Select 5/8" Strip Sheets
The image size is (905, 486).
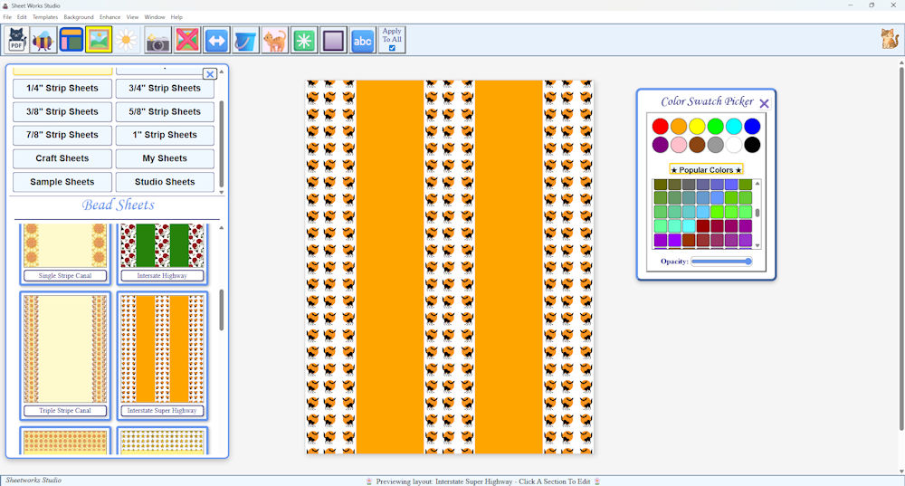(x=165, y=111)
